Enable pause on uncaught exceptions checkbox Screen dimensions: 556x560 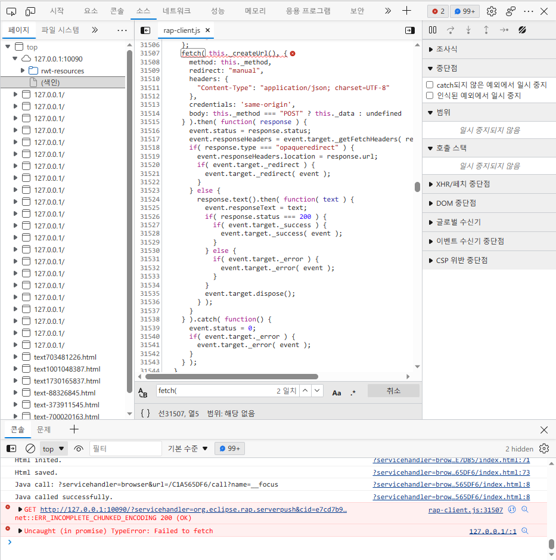[x=430, y=85]
